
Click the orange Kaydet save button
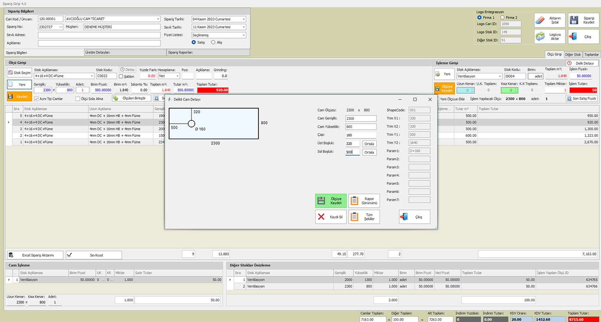(19, 97)
